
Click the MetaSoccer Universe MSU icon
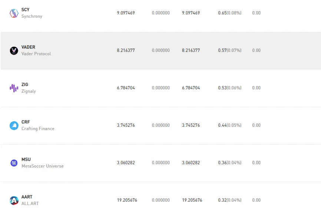point(14,163)
